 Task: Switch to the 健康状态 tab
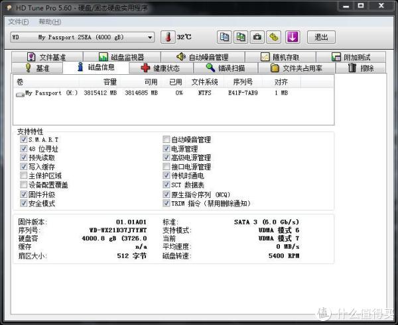click(x=161, y=68)
